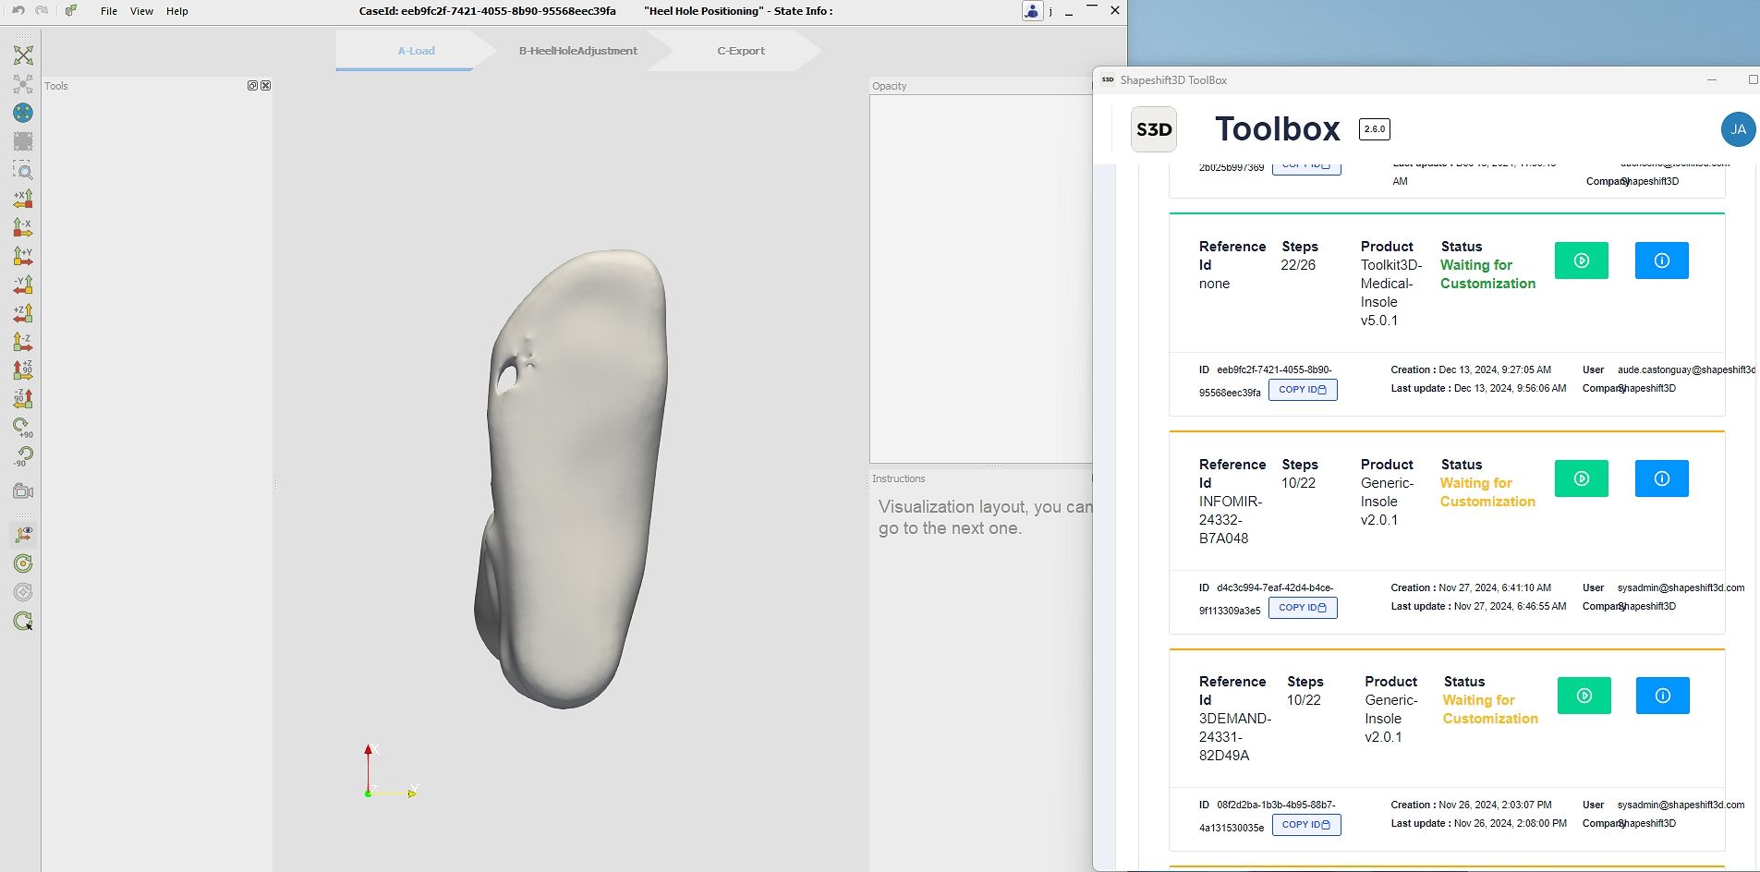1760x872 pixels.
Task: Click the JA user avatar in Toolbox
Action: click(x=1738, y=129)
